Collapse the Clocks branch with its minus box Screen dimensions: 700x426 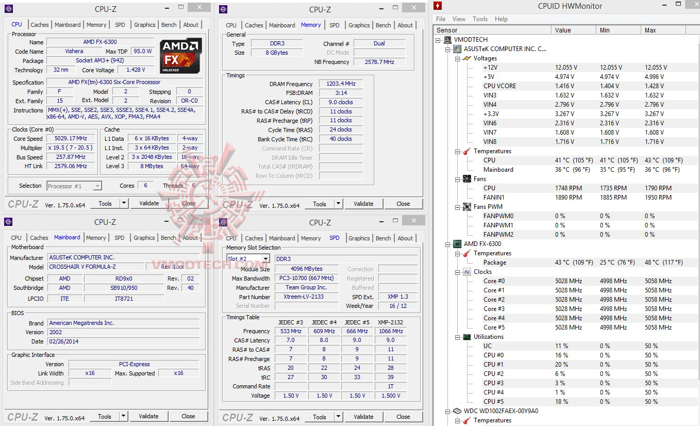pyautogui.click(x=458, y=272)
